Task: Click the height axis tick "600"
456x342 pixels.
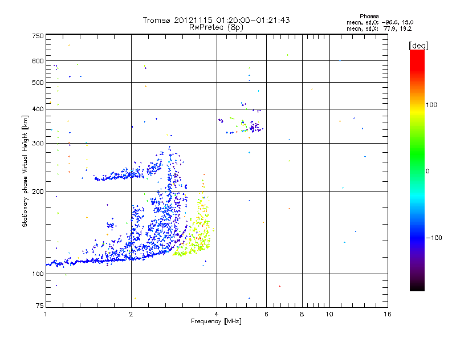Action: [x=38, y=61]
